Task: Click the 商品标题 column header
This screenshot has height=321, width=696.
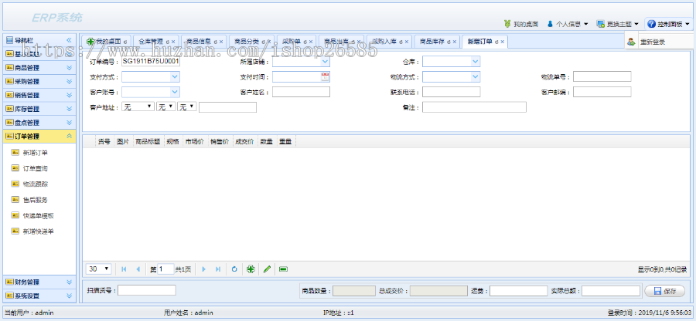Action: tap(148, 142)
